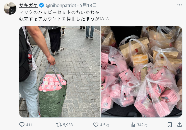Visit the @nihonpatriot handle
The height and width of the screenshot is (130, 186).
[61, 6]
